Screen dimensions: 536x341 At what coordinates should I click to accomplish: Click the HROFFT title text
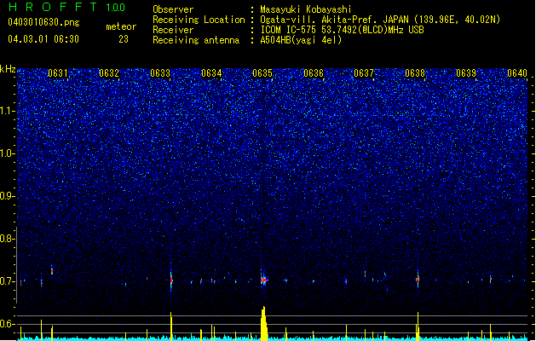(53, 7)
